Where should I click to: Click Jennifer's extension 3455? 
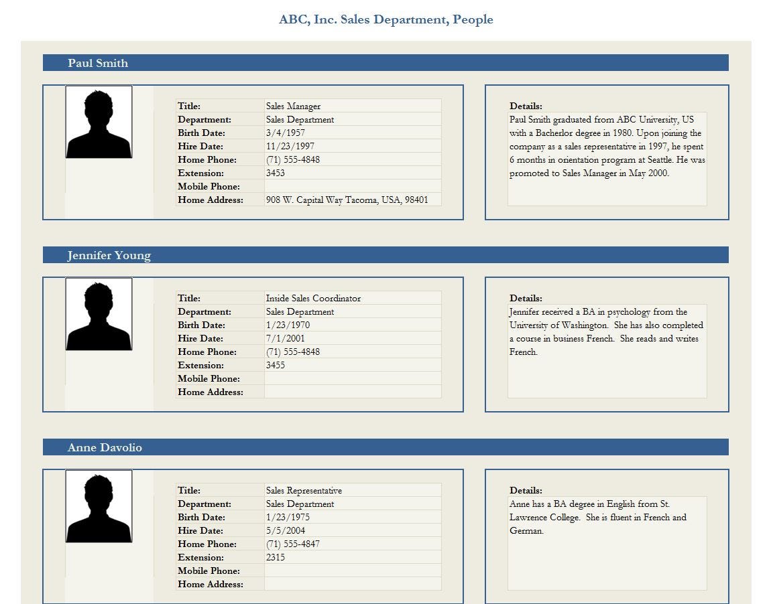point(276,365)
